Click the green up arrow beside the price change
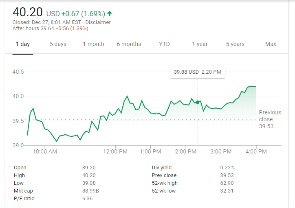The height and width of the screenshot is (208, 295). (110, 14)
